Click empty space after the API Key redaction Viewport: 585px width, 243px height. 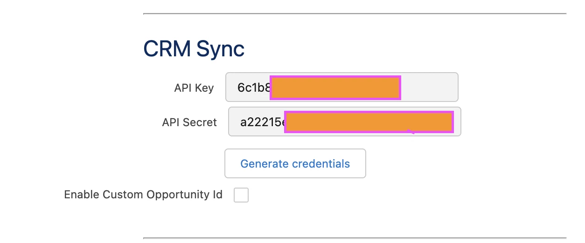429,87
